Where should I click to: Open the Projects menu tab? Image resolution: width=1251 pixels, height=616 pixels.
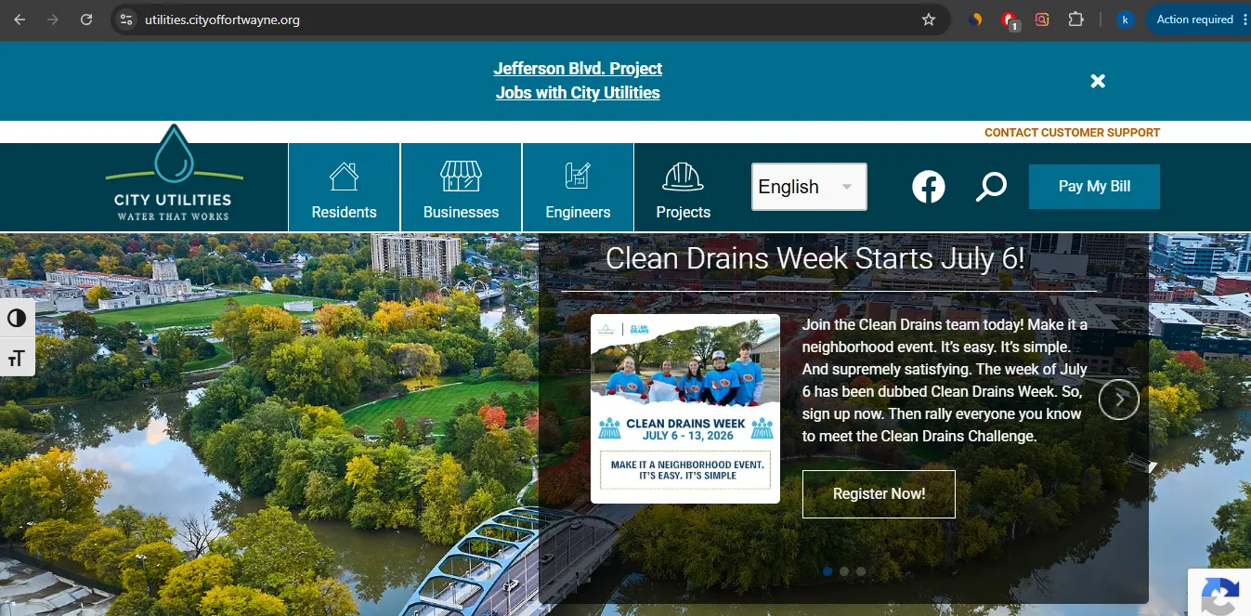[683, 188]
